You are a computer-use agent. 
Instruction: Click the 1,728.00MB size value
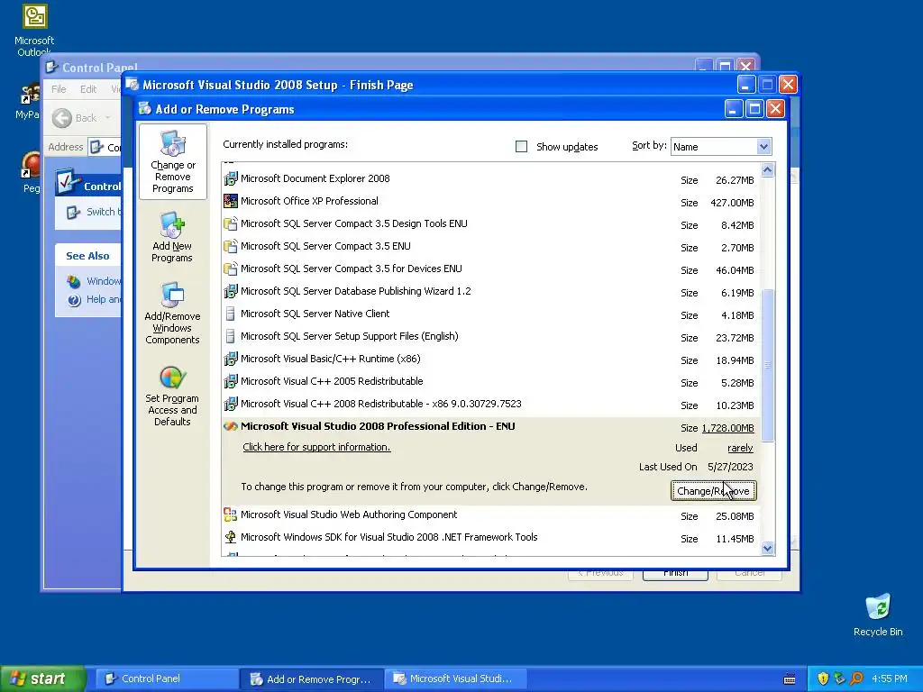727,428
